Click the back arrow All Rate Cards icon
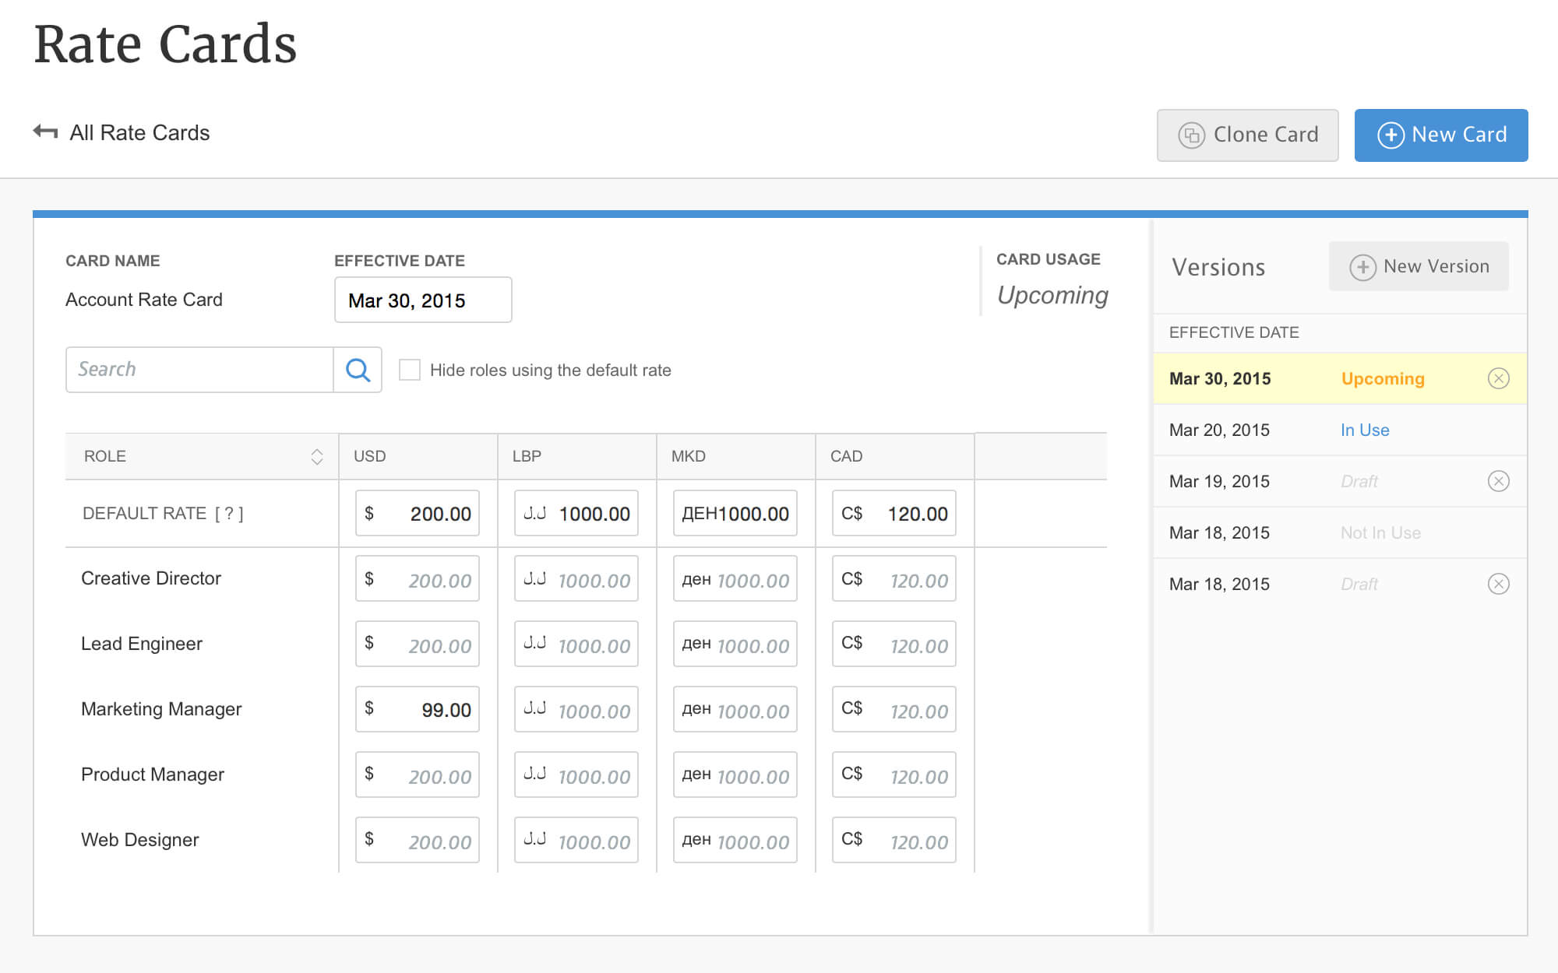 coord(45,132)
